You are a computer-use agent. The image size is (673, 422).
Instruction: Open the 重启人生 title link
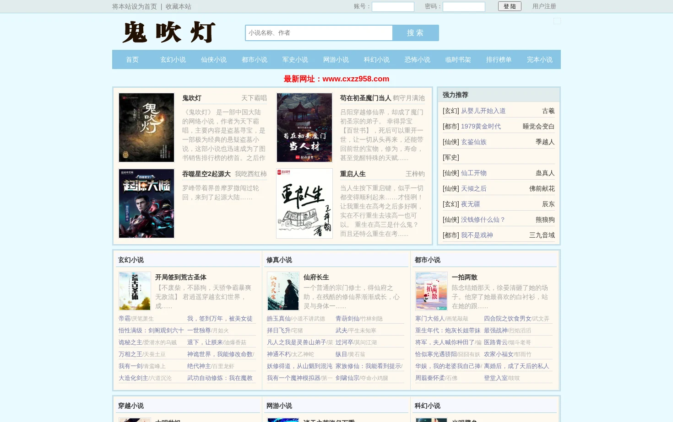click(x=353, y=174)
